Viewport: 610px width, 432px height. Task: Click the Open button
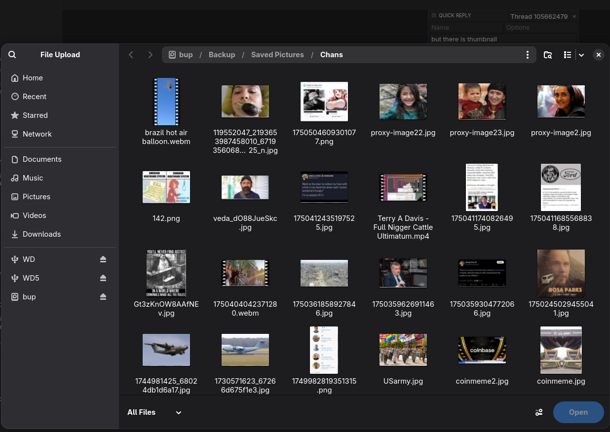pos(578,412)
